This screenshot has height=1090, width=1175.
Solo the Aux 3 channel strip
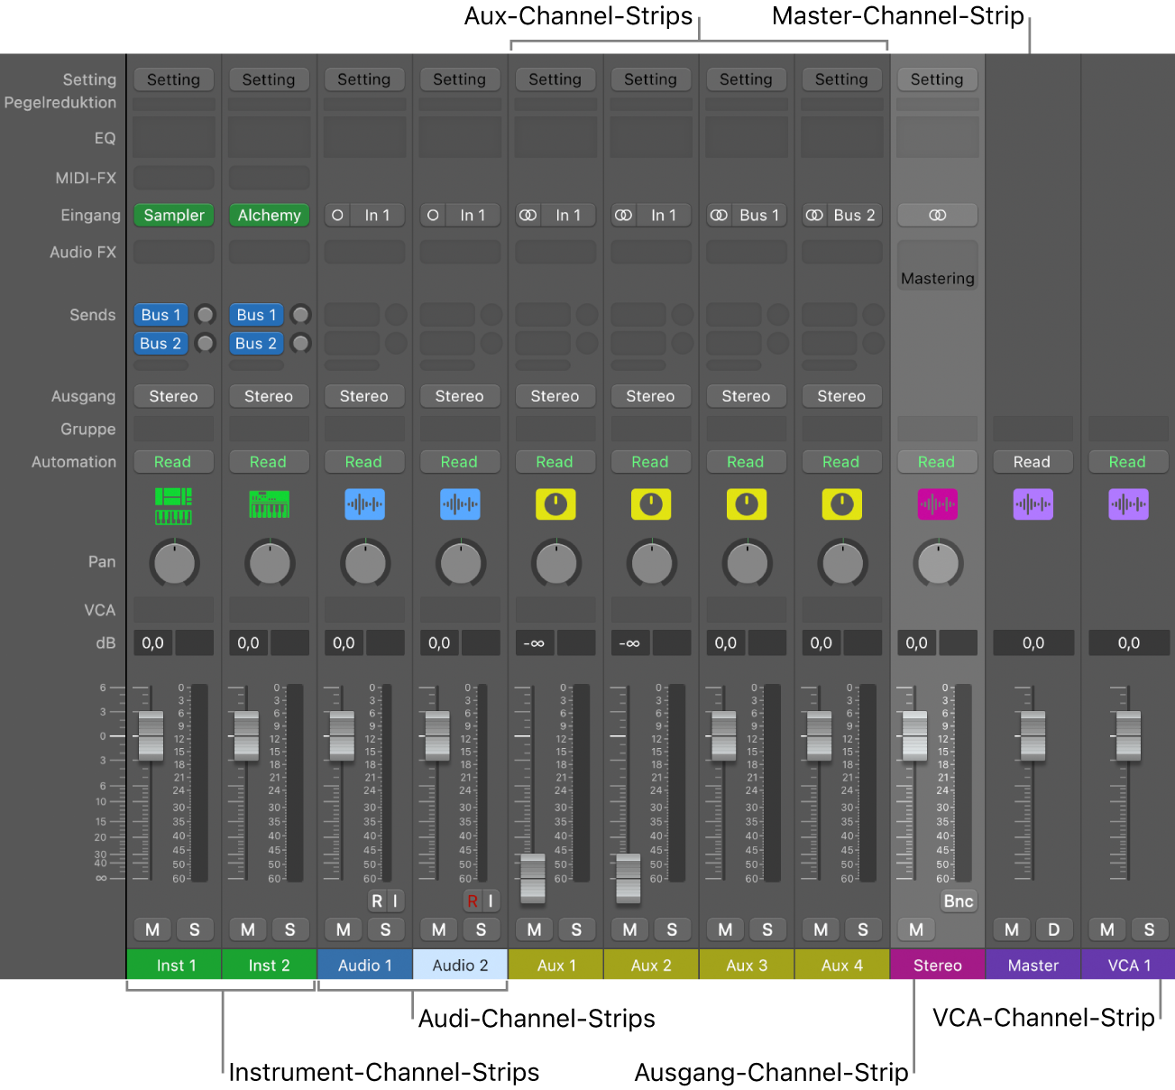coord(767,929)
